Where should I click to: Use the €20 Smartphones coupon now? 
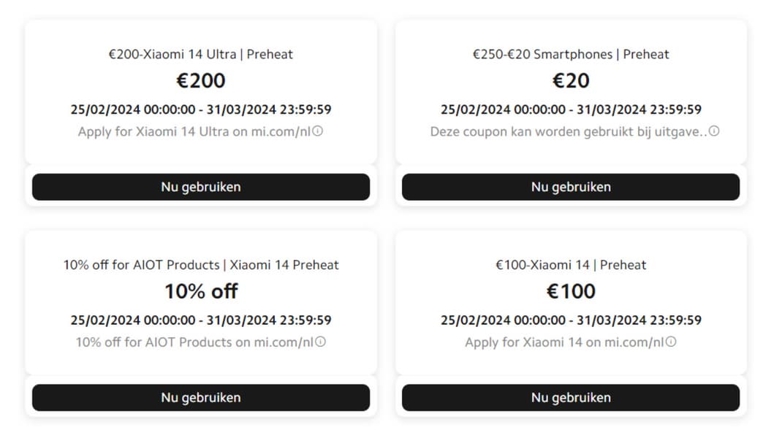(570, 187)
